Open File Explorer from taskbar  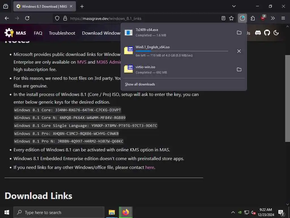(x=112, y=212)
